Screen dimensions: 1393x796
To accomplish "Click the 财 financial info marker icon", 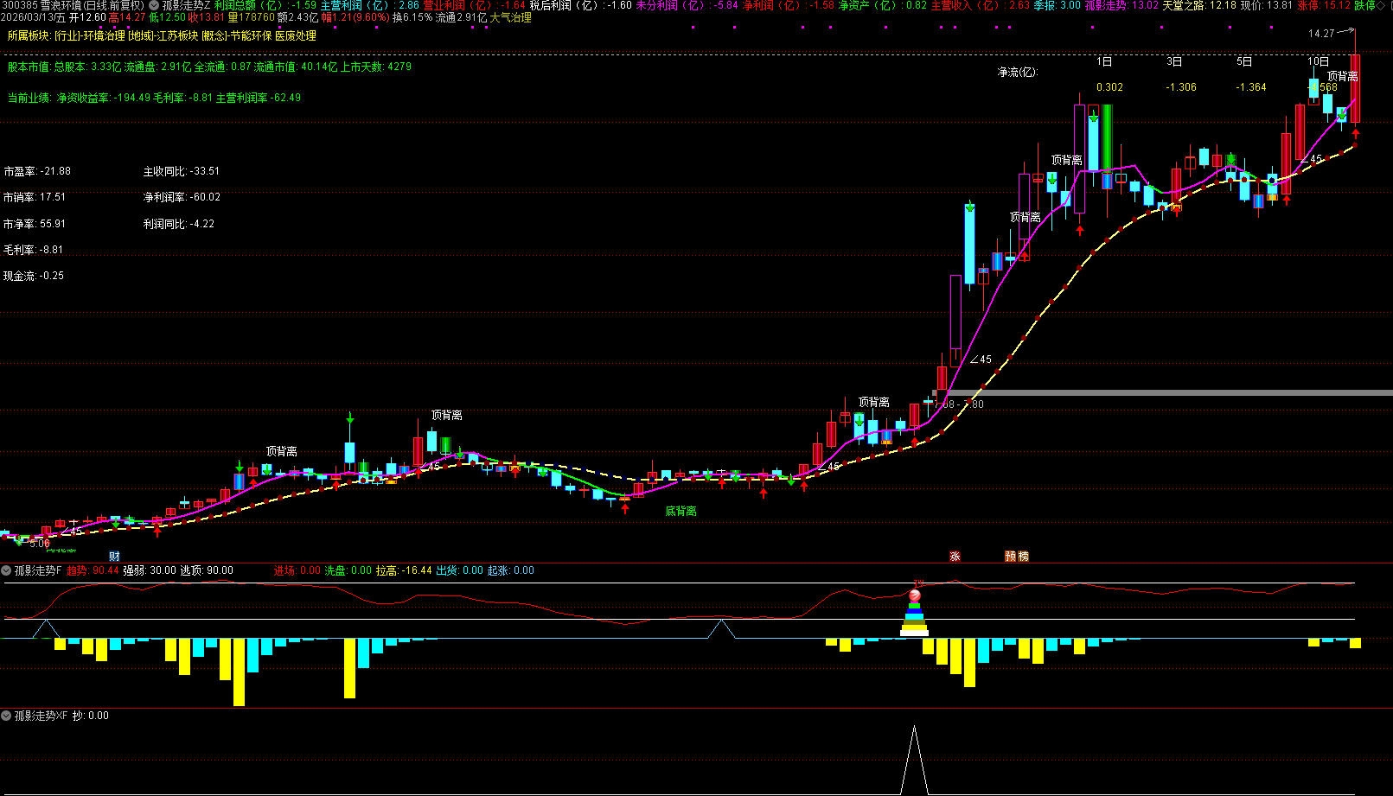I will [x=114, y=556].
